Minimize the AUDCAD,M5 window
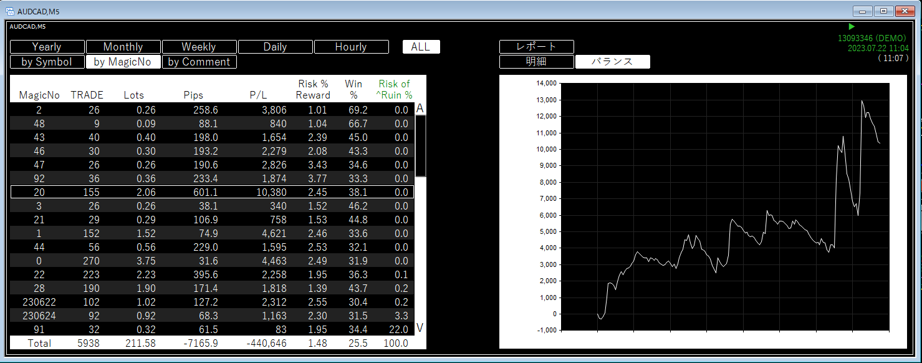Screen dimensions: 922x363 click(862, 11)
